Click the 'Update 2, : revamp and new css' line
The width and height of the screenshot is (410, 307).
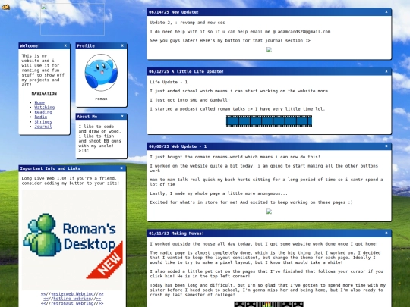[188, 23]
